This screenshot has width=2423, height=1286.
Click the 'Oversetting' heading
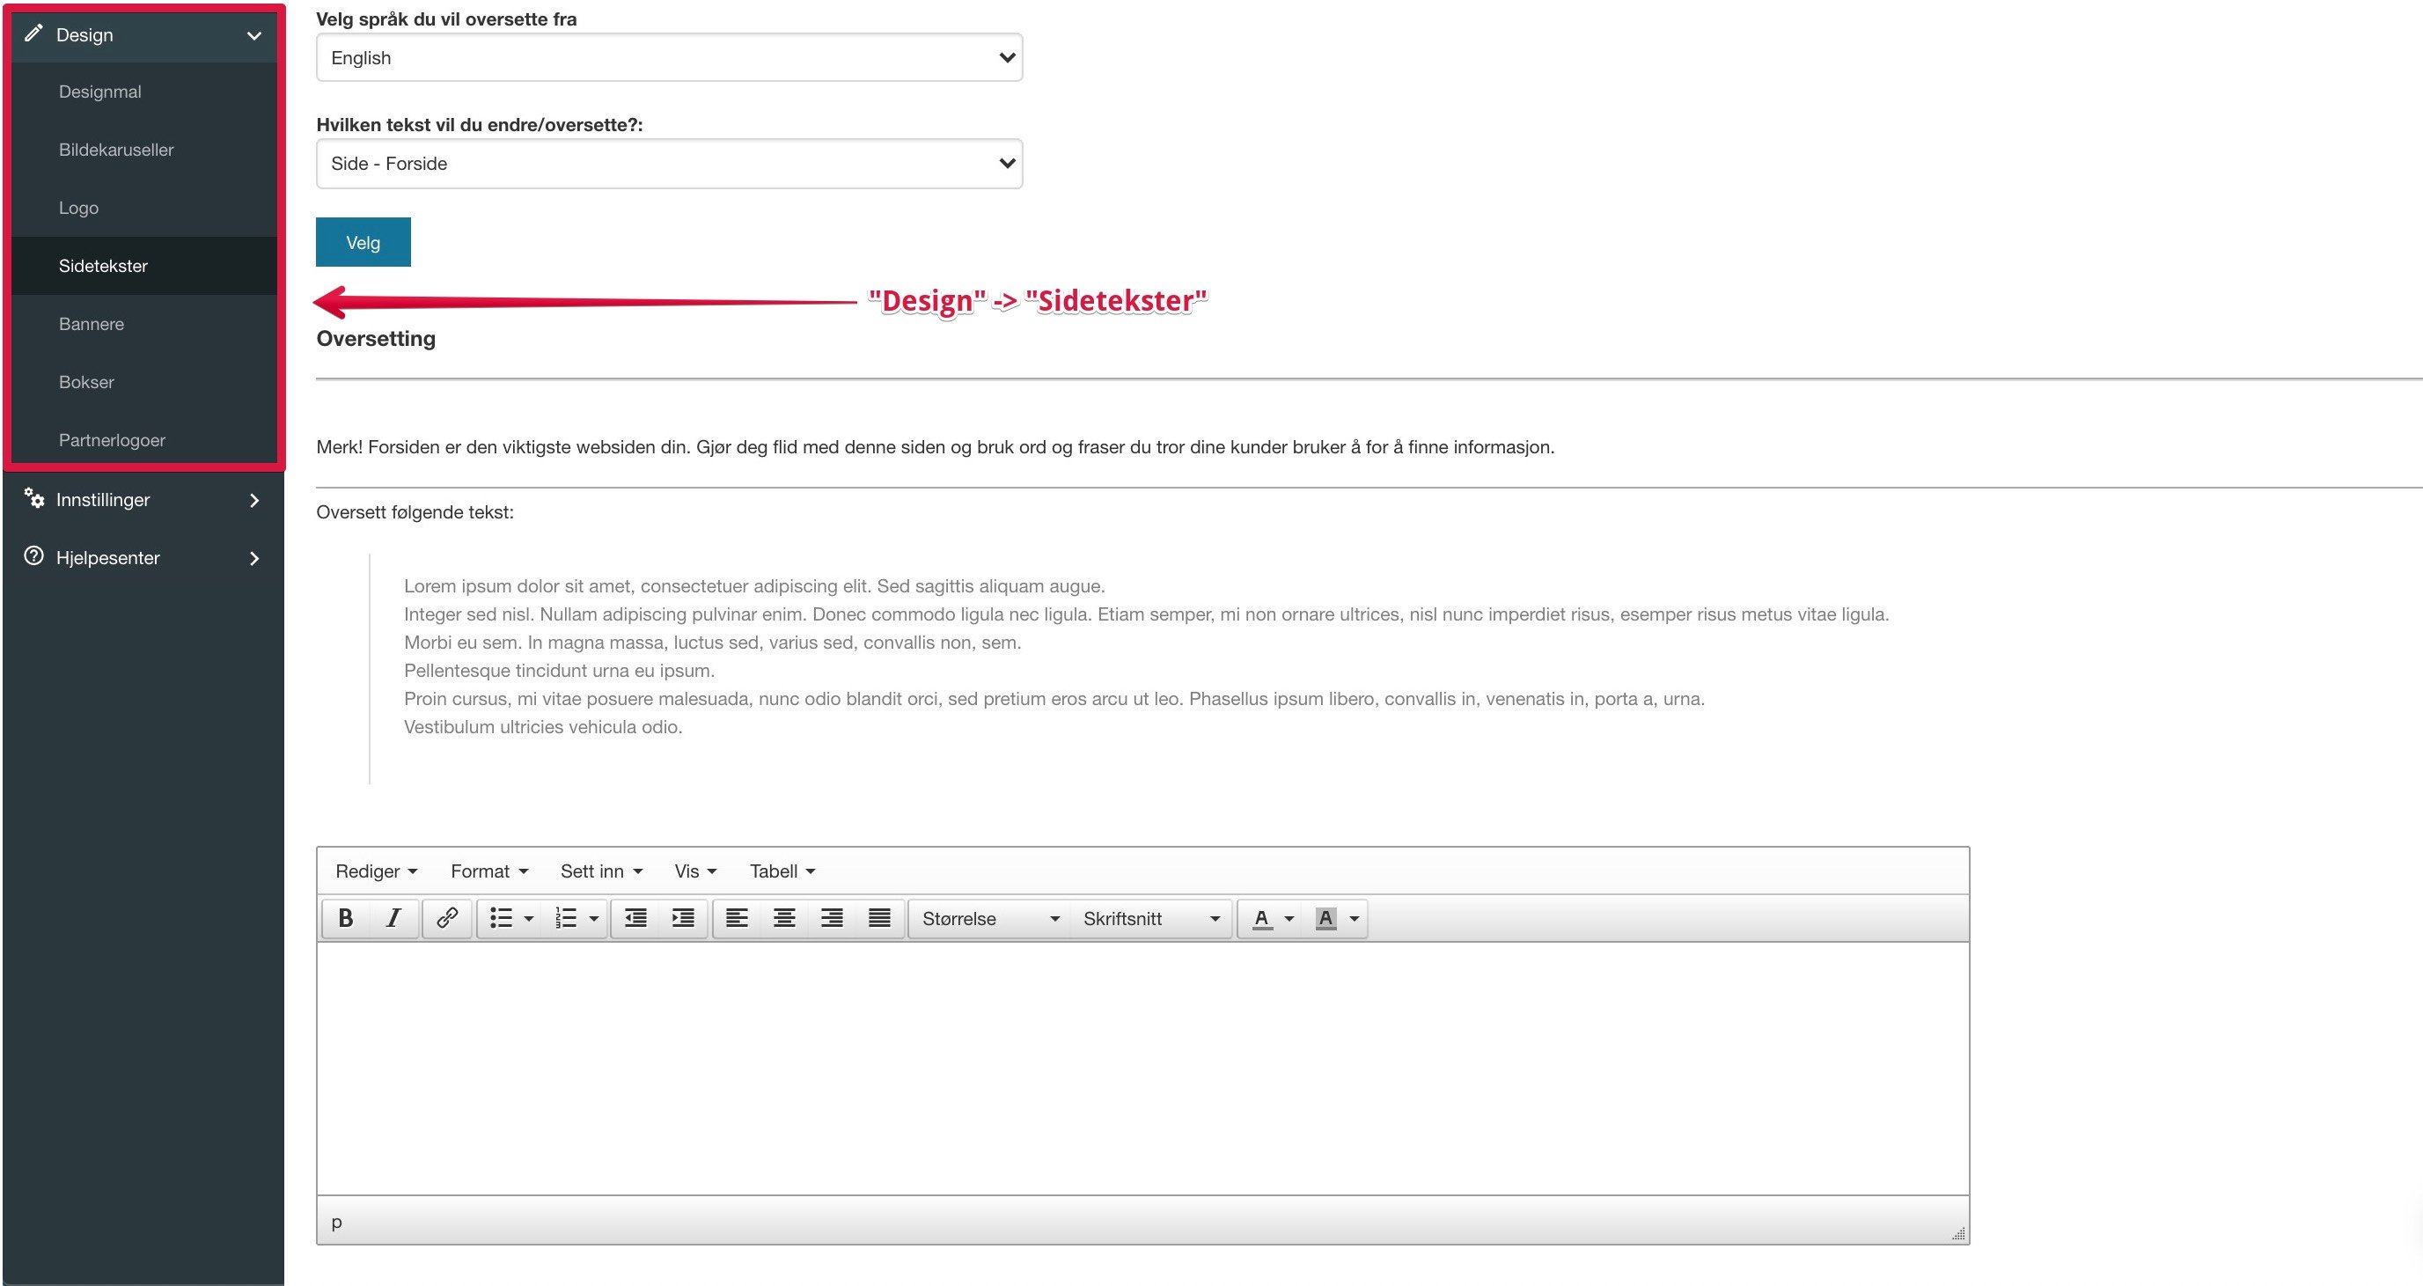coord(375,339)
